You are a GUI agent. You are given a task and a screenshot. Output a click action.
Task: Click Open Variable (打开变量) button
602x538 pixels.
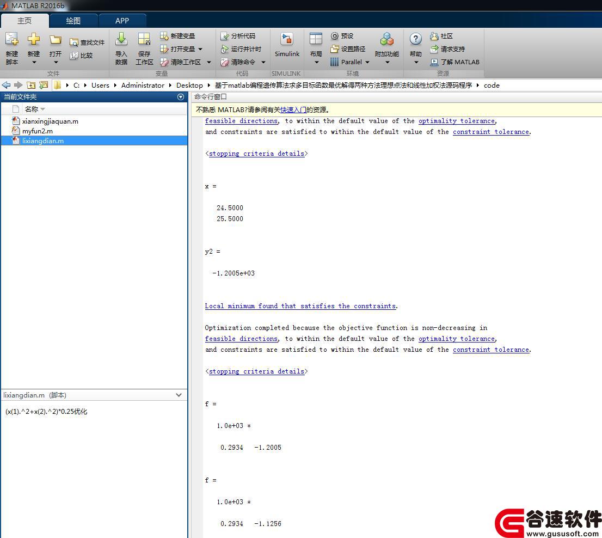[x=177, y=49]
